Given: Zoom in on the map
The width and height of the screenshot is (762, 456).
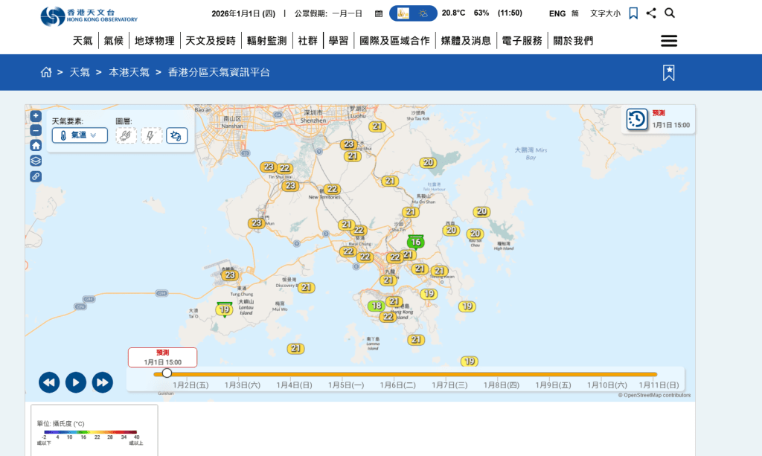Looking at the screenshot, I should coord(36,116).
